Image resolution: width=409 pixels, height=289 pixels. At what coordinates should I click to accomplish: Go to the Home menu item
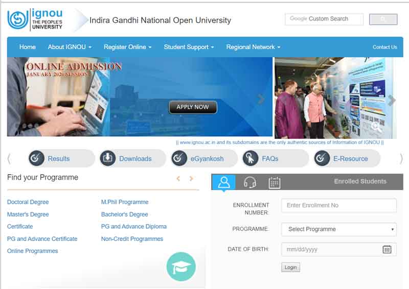pos(28,47)
